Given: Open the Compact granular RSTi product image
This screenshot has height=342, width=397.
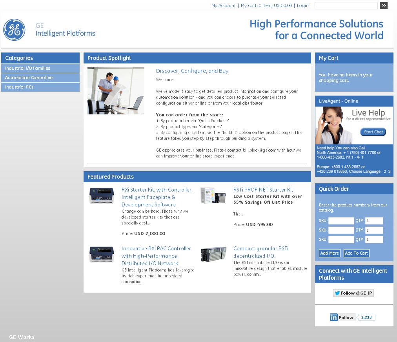Looking at the screenshot, I should pyautogui.click(x=213, y=254).
